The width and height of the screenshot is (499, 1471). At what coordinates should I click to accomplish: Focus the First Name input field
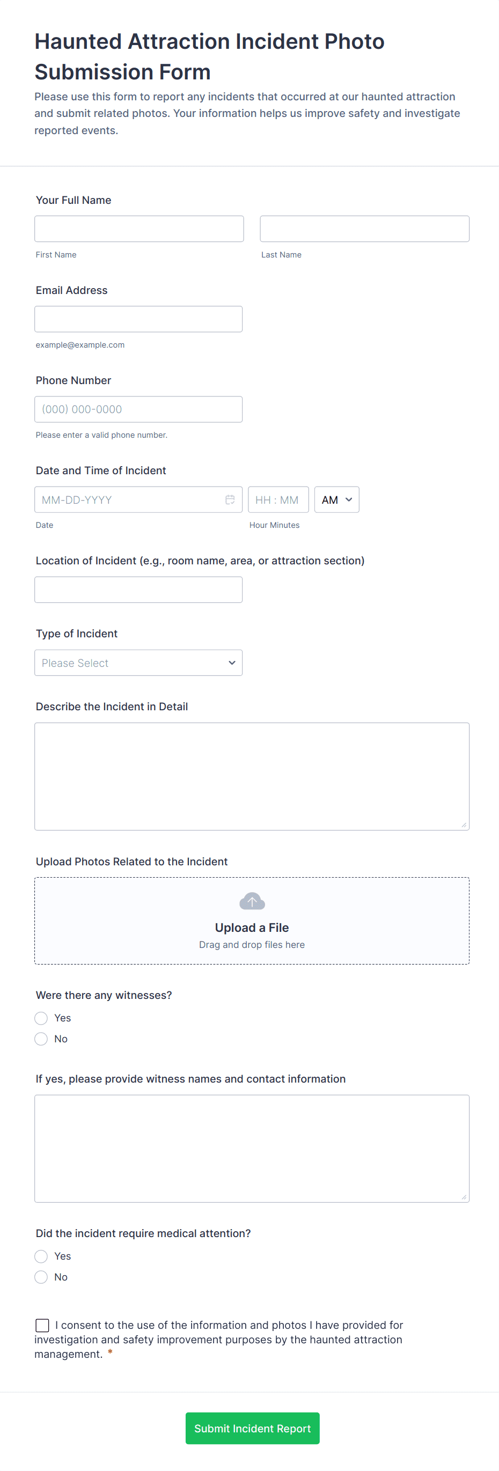pyautogui.click(x=139, y=229)
